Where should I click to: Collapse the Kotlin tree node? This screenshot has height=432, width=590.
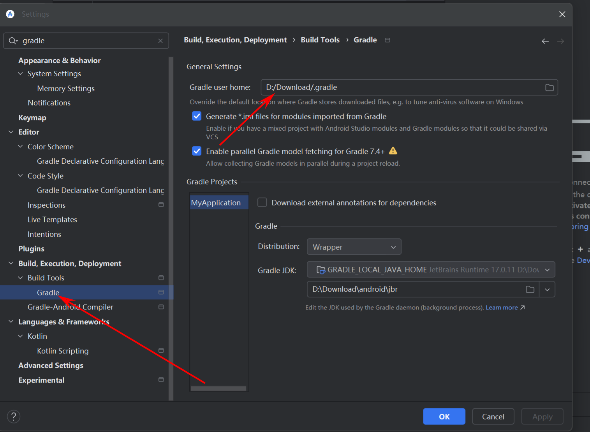20,336
